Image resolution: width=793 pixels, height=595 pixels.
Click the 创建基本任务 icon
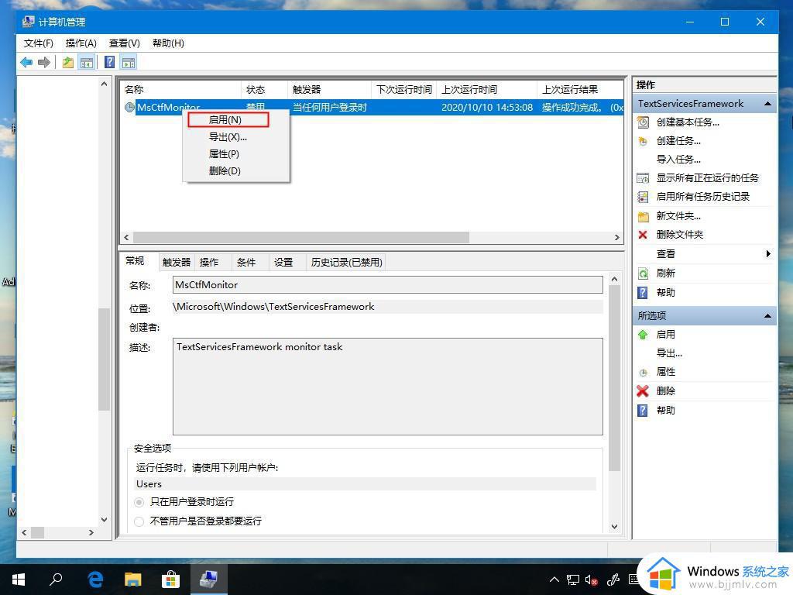pos(643,122)
